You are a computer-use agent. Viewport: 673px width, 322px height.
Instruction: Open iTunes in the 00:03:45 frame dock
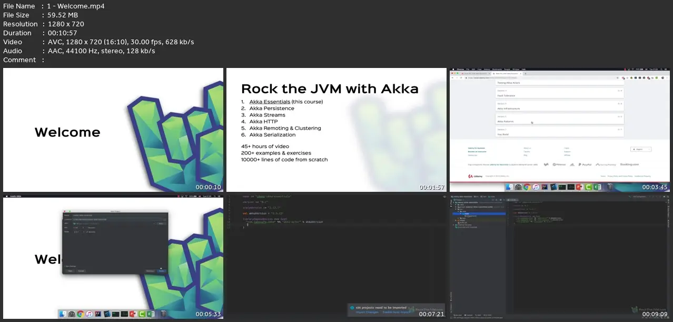pos(536,187)
